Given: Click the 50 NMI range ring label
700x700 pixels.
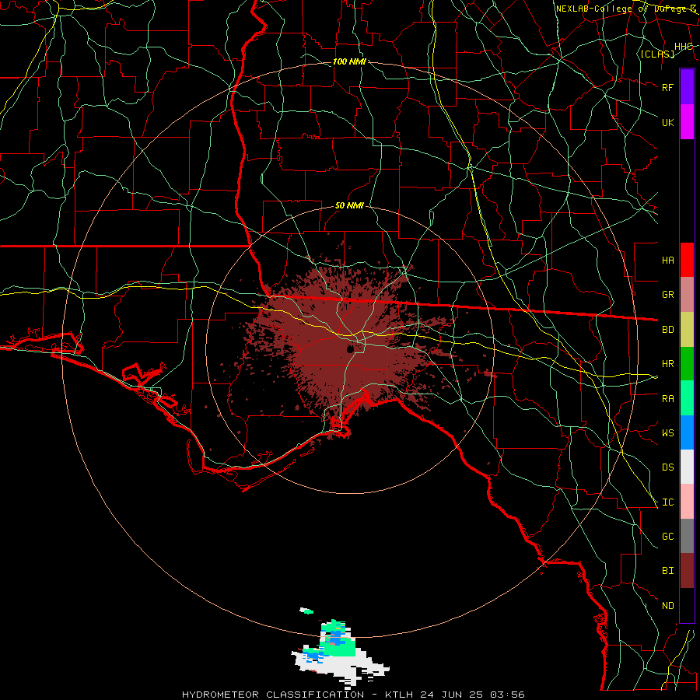Looking at the screenshot, I should [x=349, y=205].
